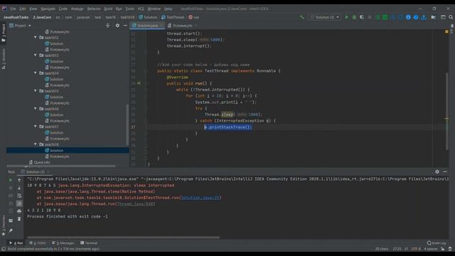Open the VCS menu
Screen dimensions: 455x256
point(141,9)
